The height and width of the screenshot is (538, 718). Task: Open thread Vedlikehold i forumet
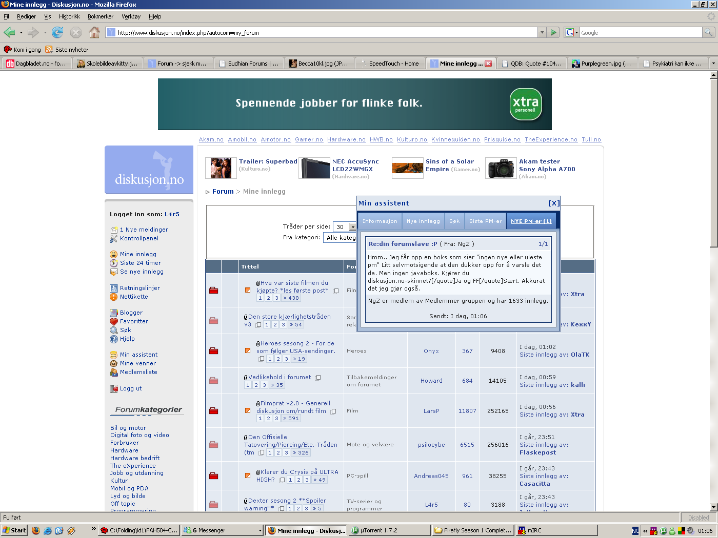coord(280,377)
